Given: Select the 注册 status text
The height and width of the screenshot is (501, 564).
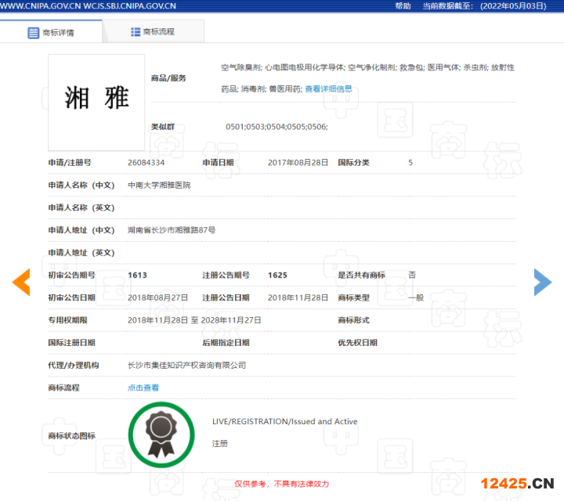Looking at the screenshot, I should 220,444.
